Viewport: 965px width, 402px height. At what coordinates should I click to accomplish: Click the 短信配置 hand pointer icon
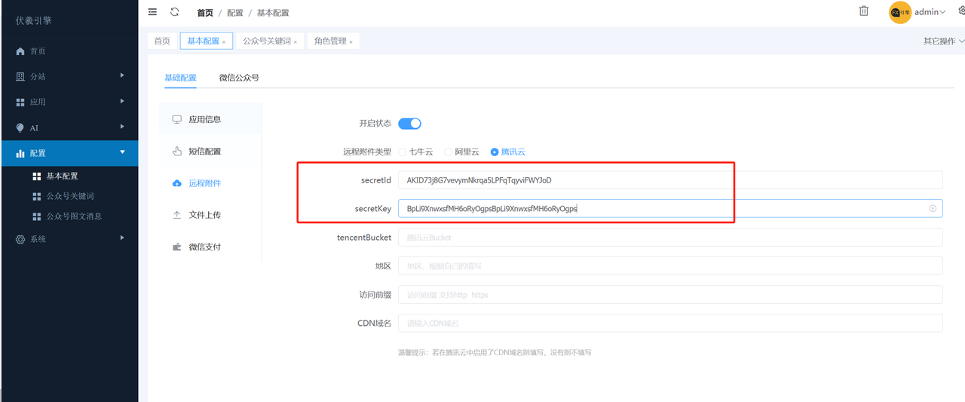click(177, 151)
